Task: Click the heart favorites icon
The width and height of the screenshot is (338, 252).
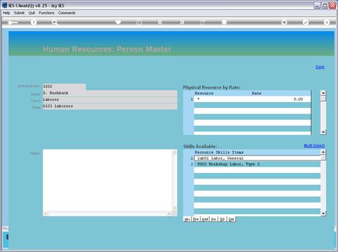Action: pos(118,22)
